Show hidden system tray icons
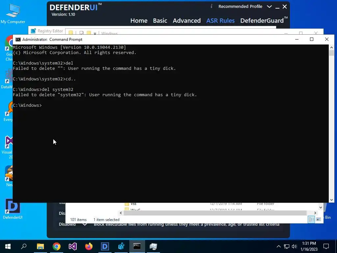This screenshot has height=253, width=337. (278, 246)
